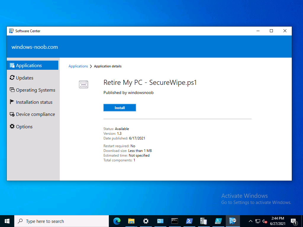
Task: Click the Status: Available text
Action: (x=116, y=129)
